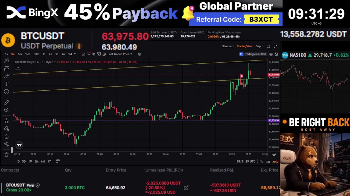Set the chart range to 6M
350x196 pixels.
43,161
